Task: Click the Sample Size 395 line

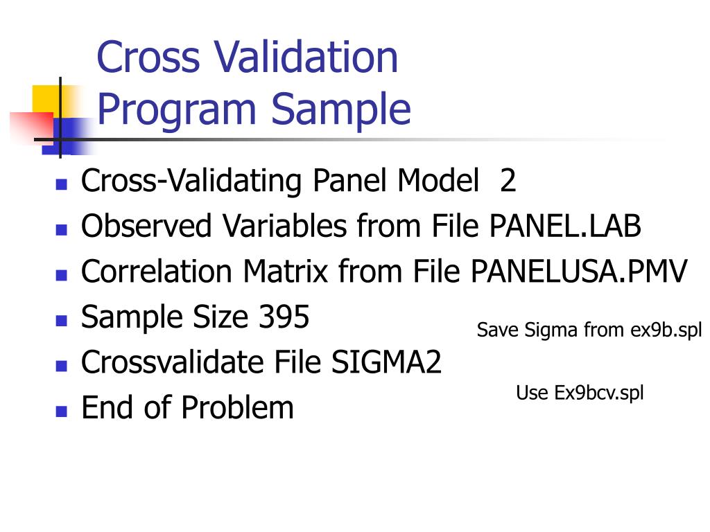Action: coord(195,317)
